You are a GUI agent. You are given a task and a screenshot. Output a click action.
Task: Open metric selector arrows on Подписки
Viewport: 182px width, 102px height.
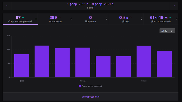tap(106, 18)
